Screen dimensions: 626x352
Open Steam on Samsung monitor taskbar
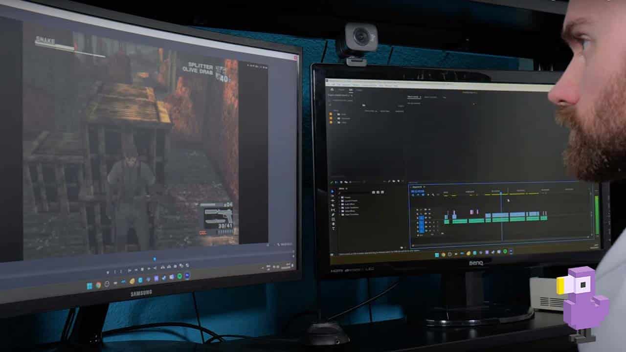pos(164,278)
